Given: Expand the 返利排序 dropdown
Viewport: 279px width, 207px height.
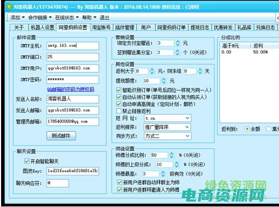Looking at the screenshot, I should (187, 127).
